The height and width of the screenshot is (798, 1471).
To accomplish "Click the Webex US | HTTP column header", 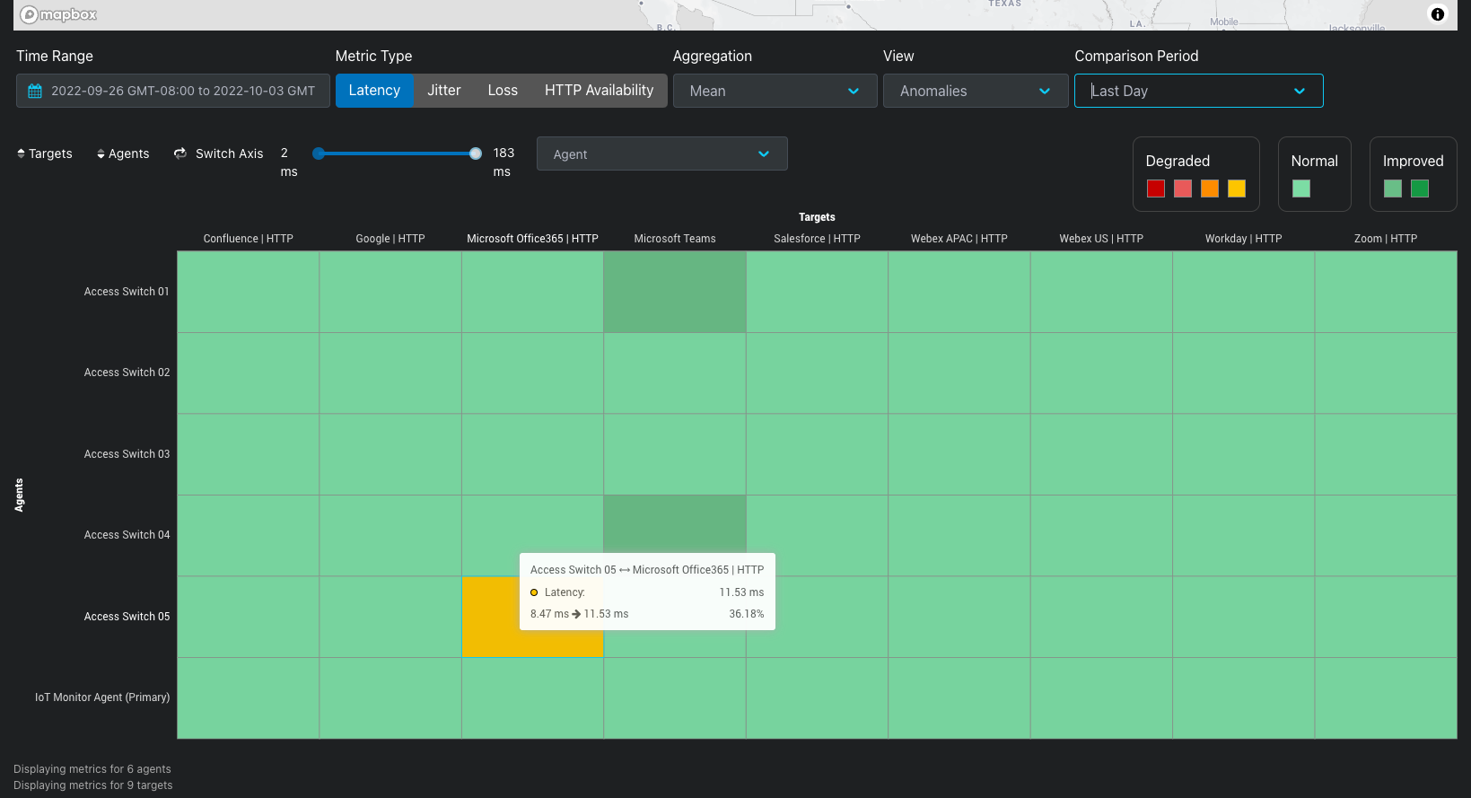I will pos(1101,239).
